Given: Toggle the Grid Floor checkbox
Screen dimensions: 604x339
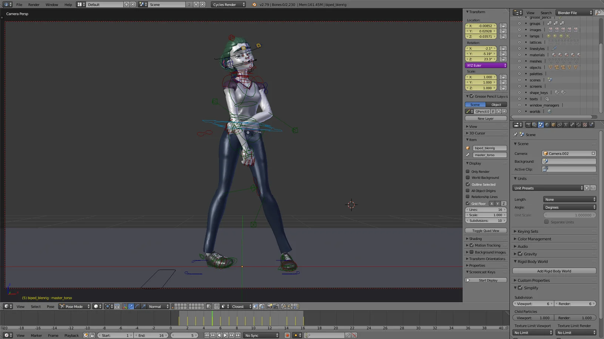Looking at the screenshot, I should (468, 204).
